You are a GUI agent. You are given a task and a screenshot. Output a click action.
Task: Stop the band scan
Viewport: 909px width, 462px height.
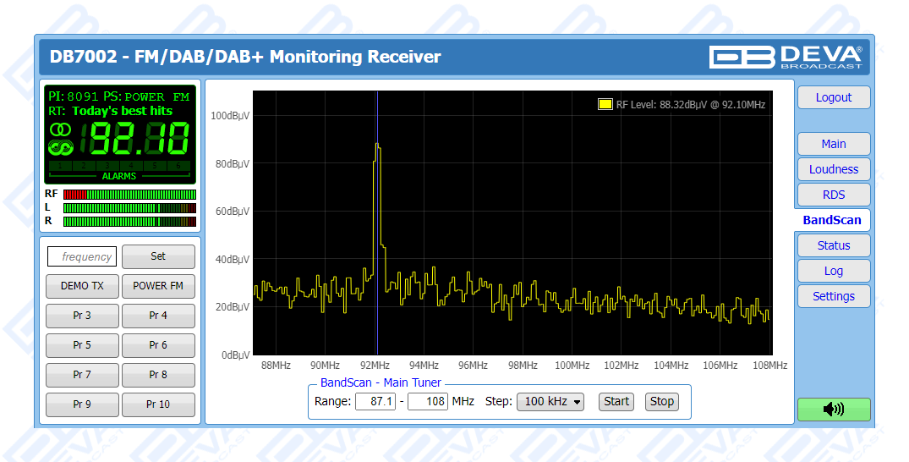tap(662, 402)
